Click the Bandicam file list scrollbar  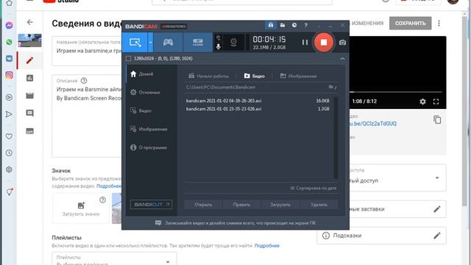(336, 138)
